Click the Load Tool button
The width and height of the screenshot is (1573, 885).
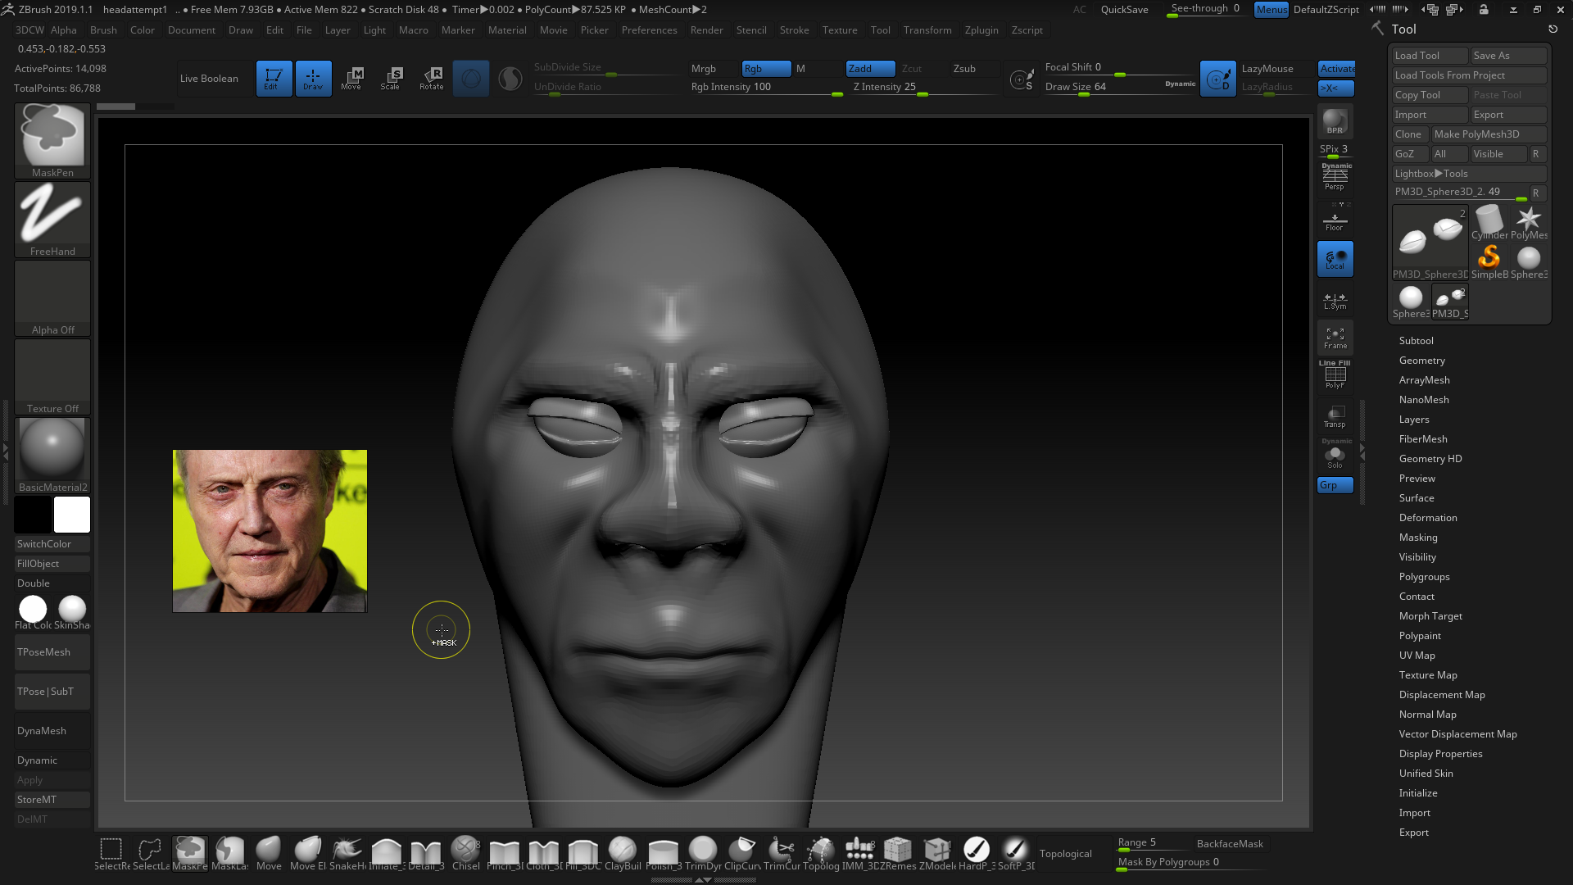1429,56
